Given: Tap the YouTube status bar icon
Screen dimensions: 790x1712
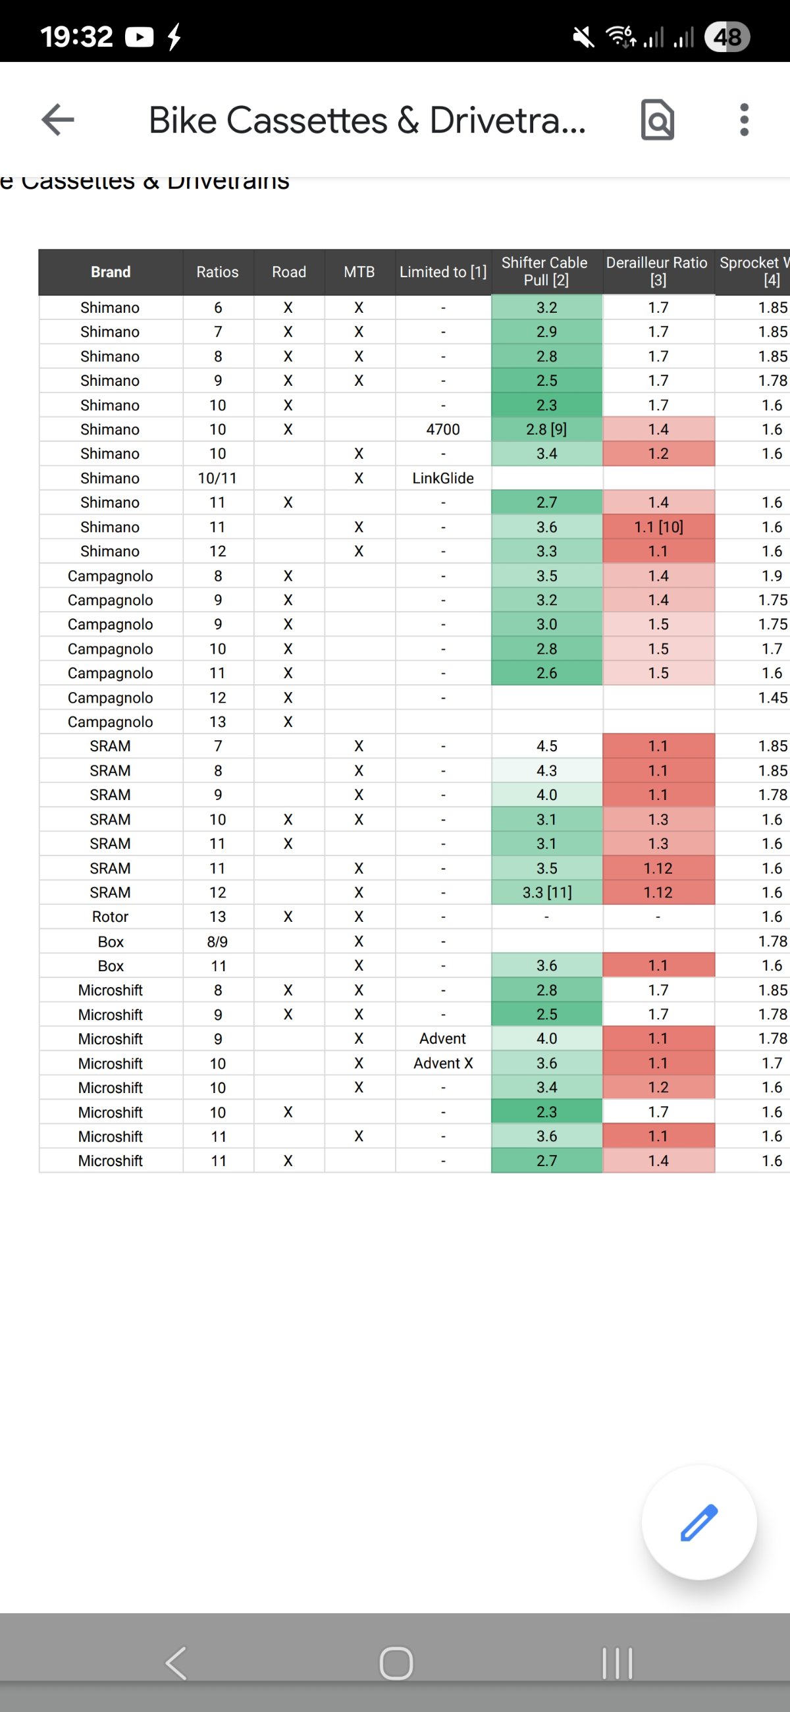Looking at the screenshot, I should tap(140, 38).
